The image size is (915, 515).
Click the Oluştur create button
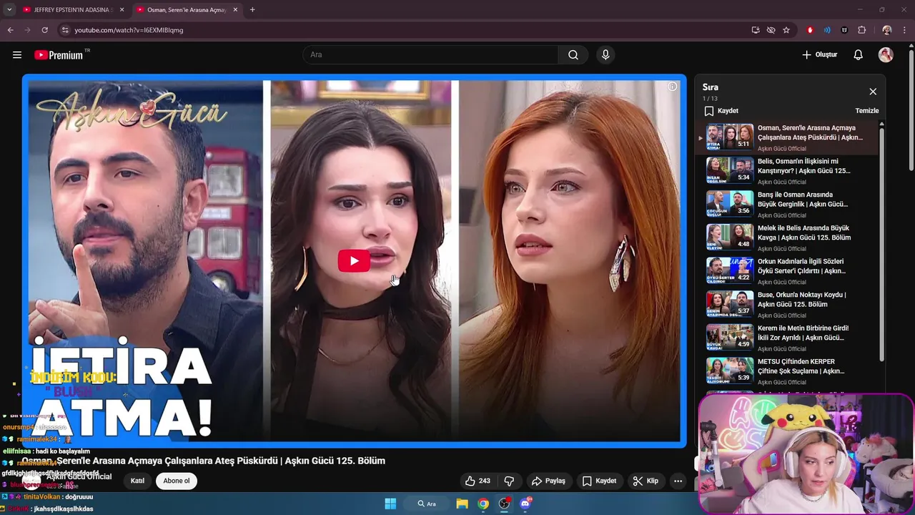click(820, 55)
